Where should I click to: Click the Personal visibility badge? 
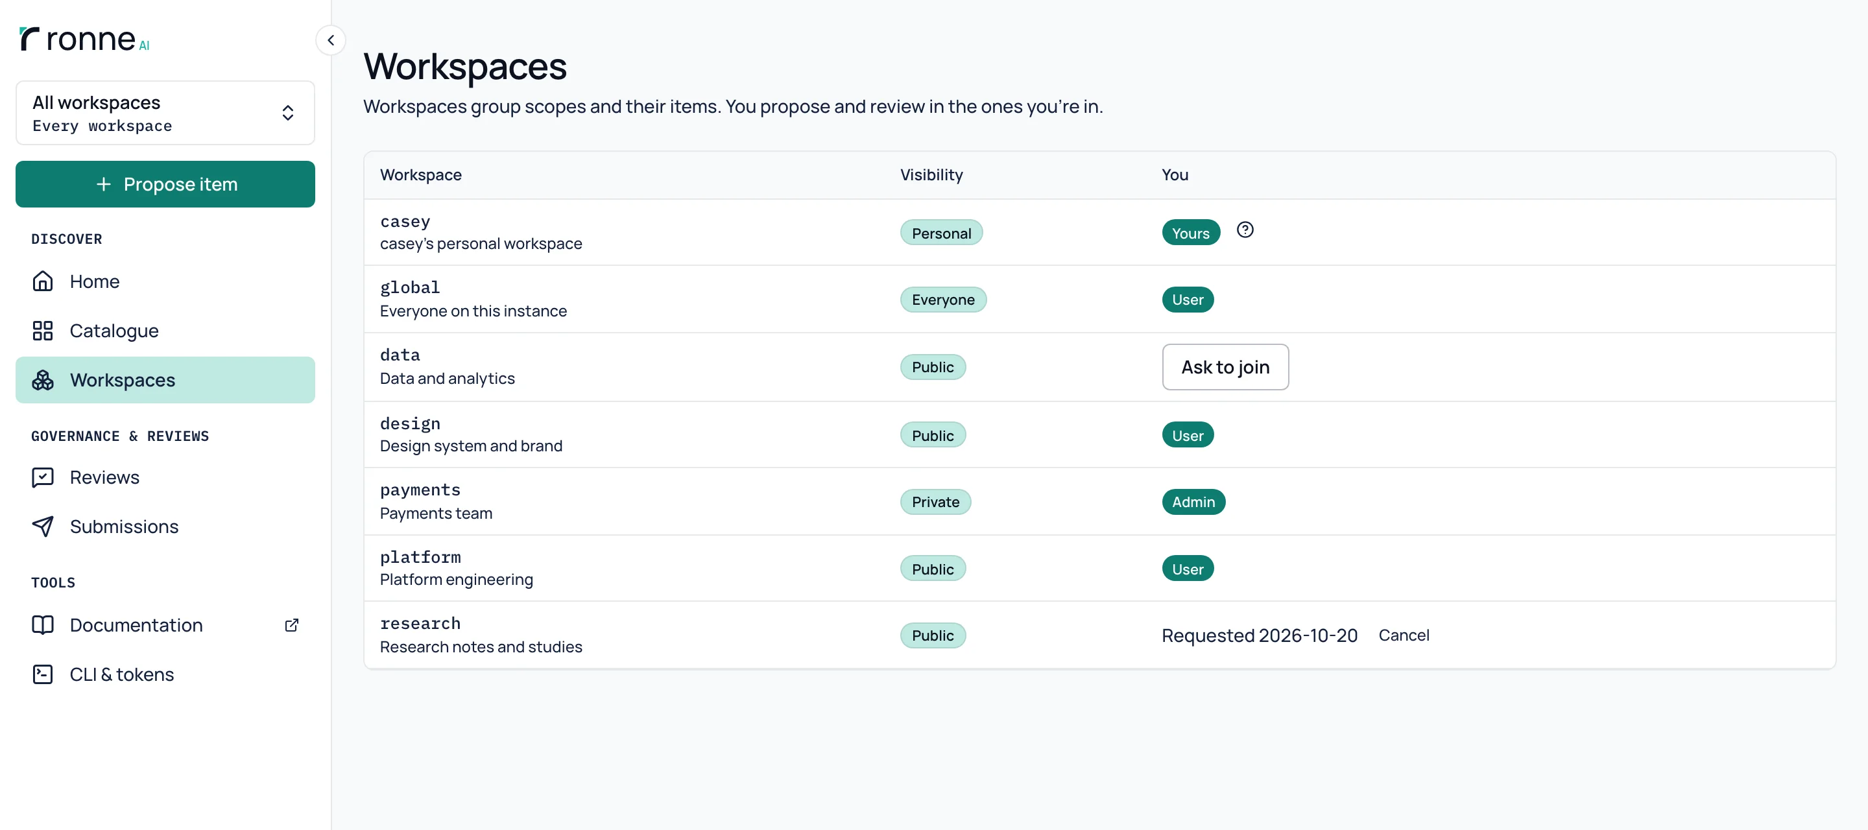pos(940,233)
